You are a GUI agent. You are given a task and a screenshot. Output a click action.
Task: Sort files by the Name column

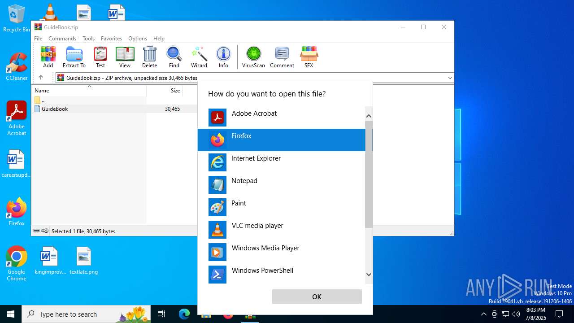(89, 91)
